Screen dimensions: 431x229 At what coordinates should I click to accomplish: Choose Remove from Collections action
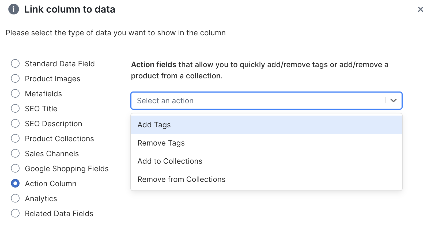[x=181, y=179]
